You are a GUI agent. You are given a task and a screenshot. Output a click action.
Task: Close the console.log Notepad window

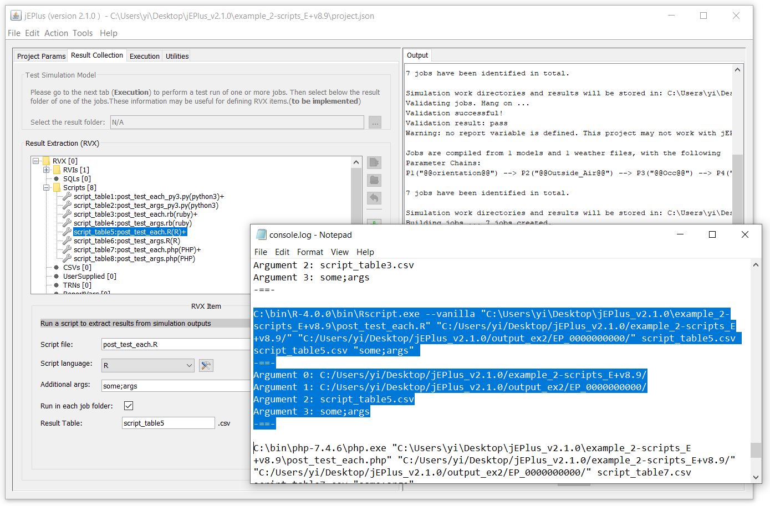tap(745, 234)
